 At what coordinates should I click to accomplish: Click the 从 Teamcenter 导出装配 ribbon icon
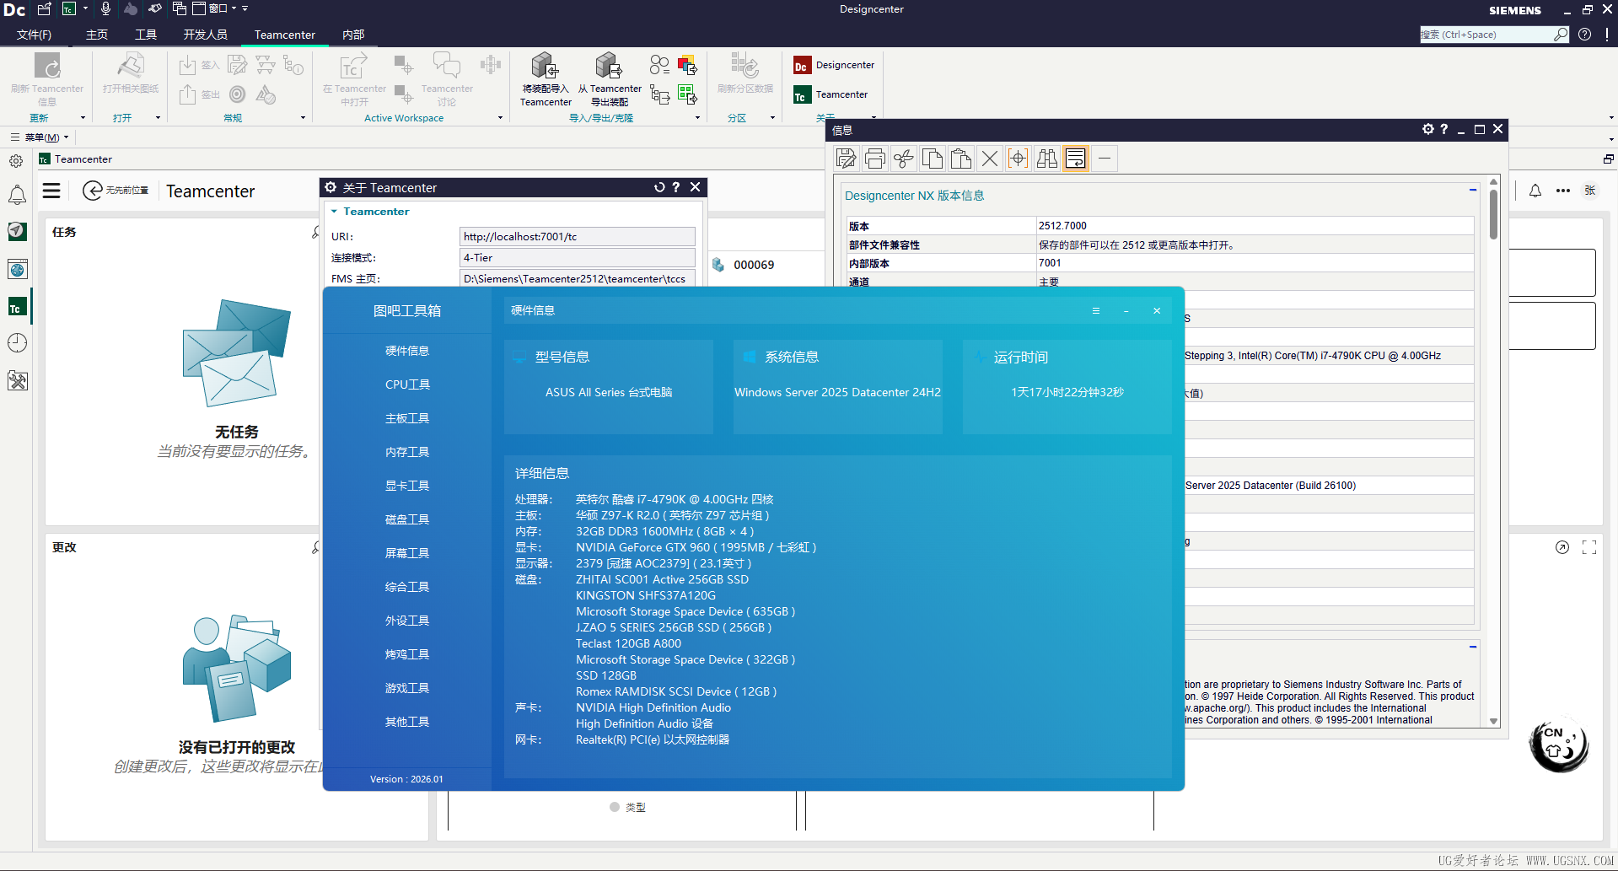pos(609,67)
